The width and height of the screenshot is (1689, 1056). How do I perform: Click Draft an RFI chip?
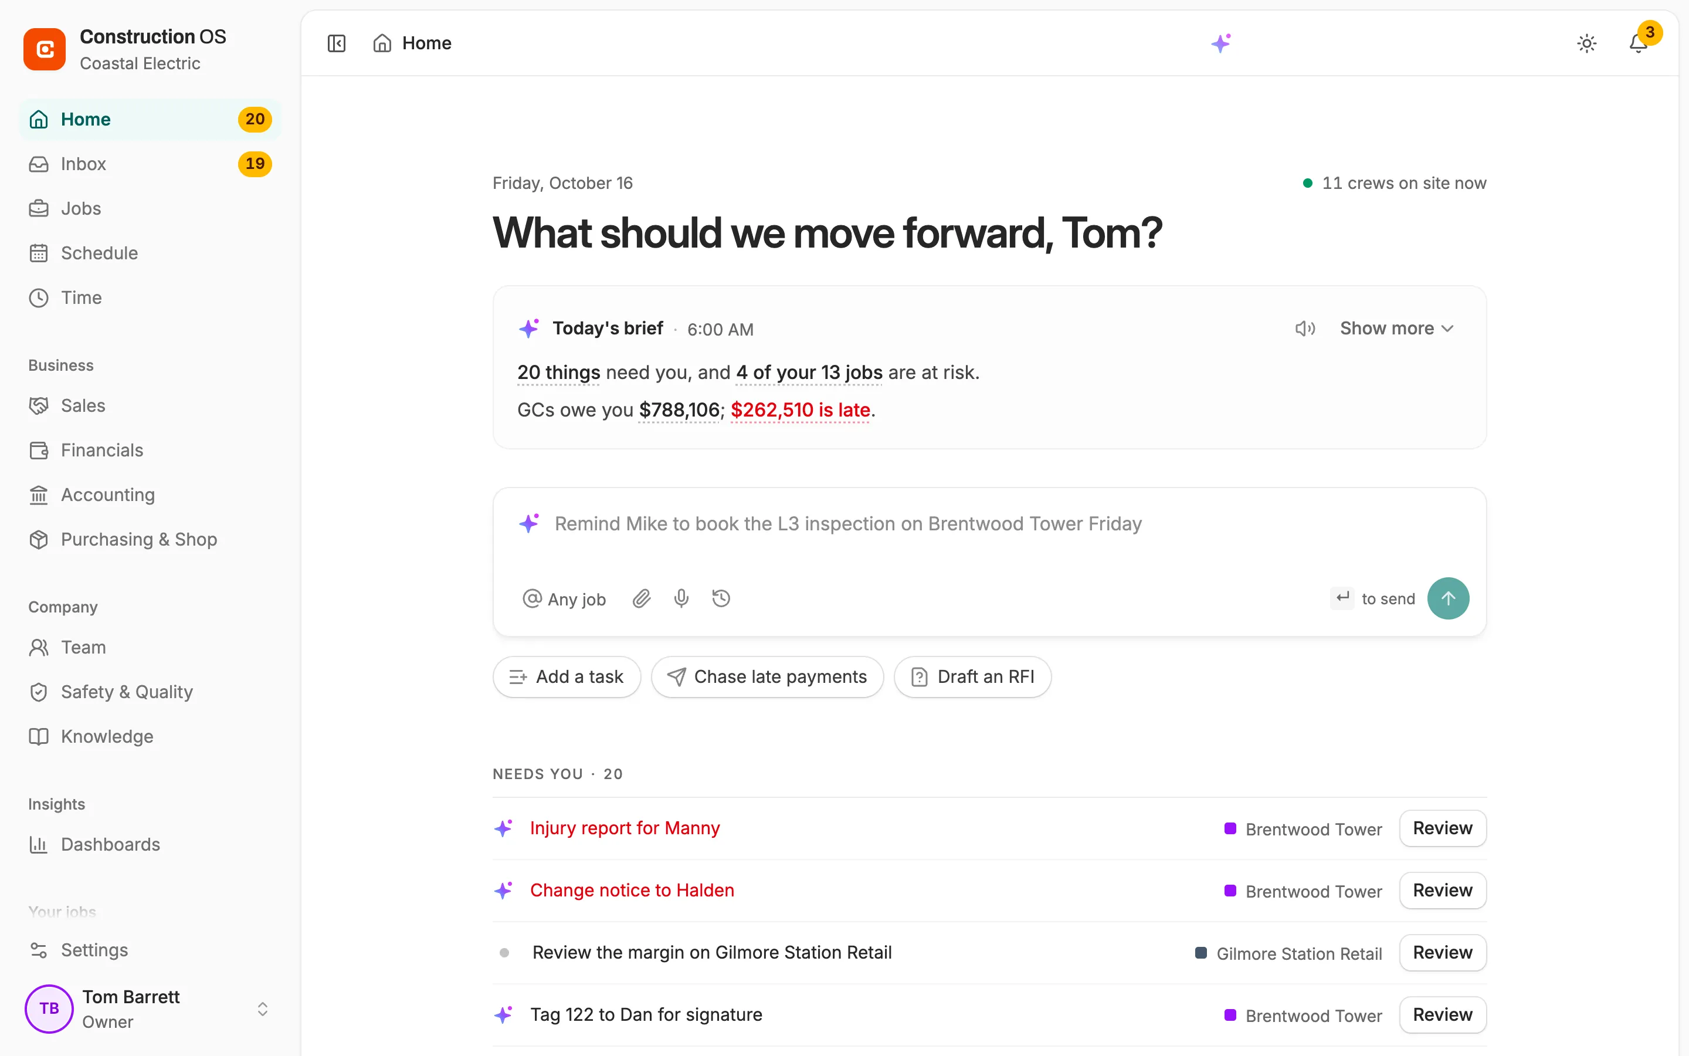[972, 677]
